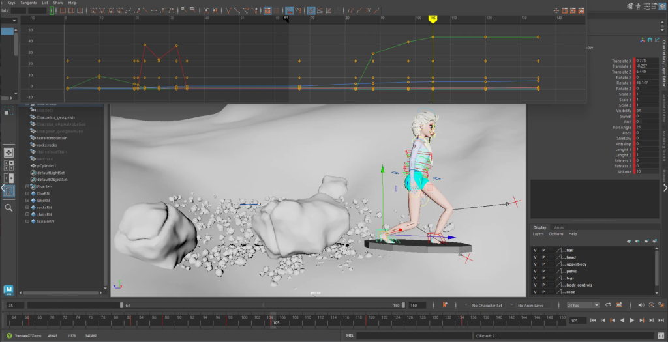Toggle visibility V of hair layer
668x342 pixels.
tap(535, 251)
